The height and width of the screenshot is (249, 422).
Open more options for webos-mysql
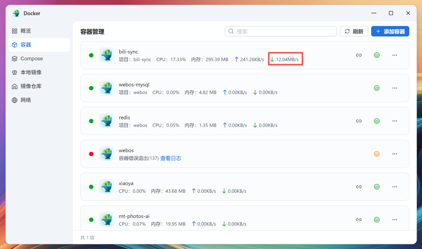point(395,88)
